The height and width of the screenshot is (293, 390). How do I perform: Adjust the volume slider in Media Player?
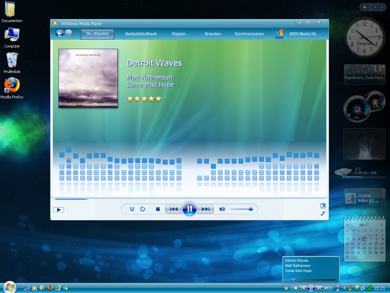[242, 209]
